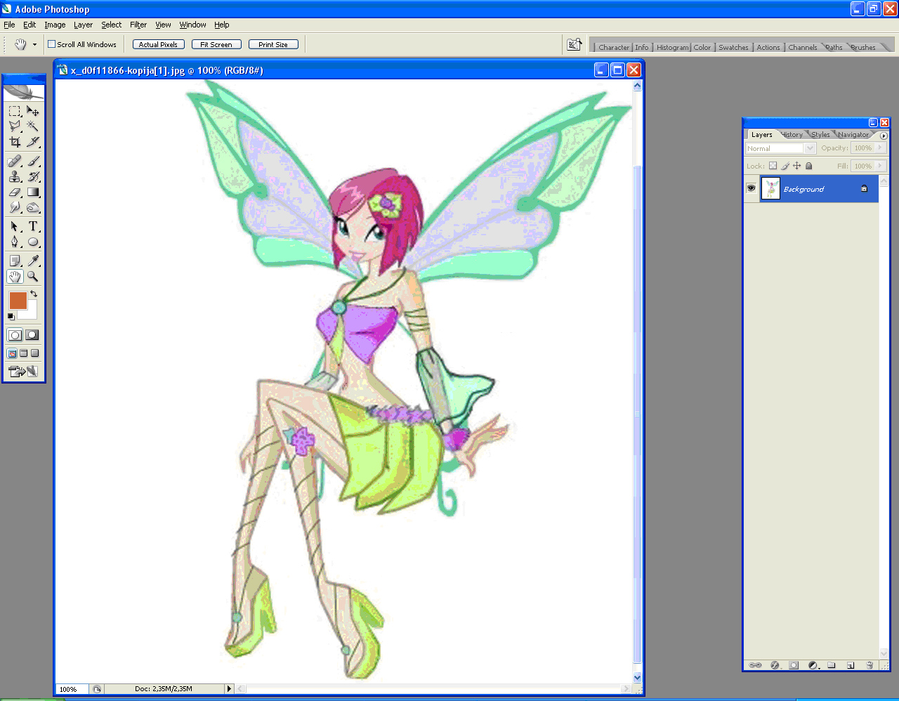899x701 pixels.
Task: Delete layer with the trash icon
Action: coord(870,664)
